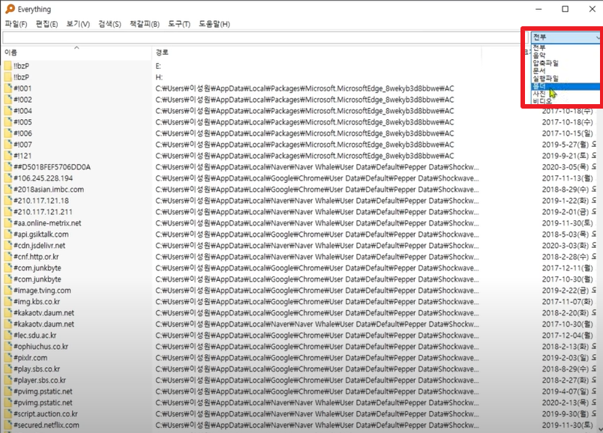Click folder icon beside #secured.netflix.com
Screen dimensions: 603x433
[7, 425]
